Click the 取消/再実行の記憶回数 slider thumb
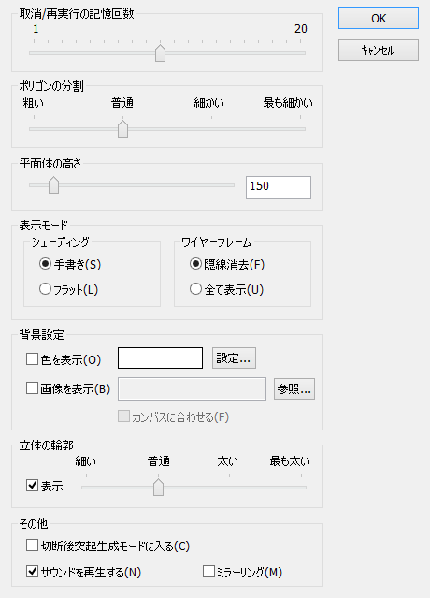 pyautogui.click(x=161, y=53)
